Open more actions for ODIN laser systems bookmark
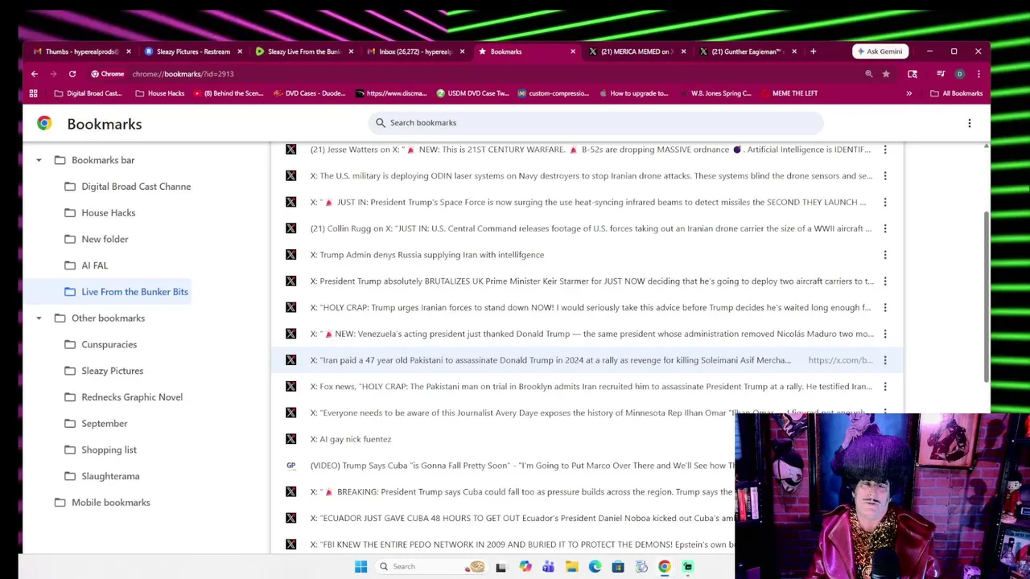Viewport: 1030px width, 579px height. [885, 176]
